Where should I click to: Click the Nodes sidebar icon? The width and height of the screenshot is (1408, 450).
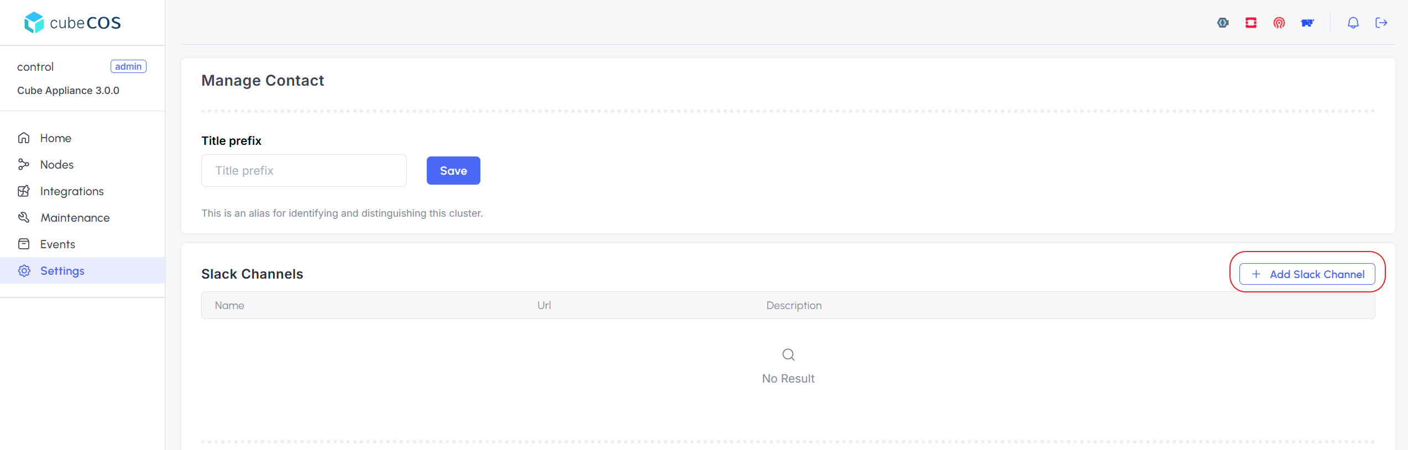tap(24, 164)
